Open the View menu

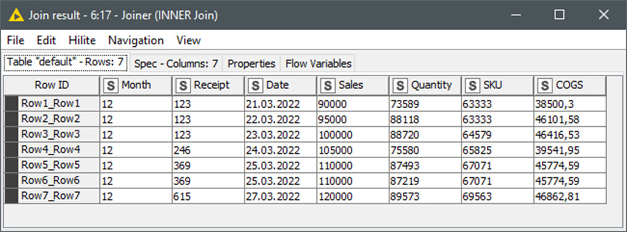pos(188,41)
